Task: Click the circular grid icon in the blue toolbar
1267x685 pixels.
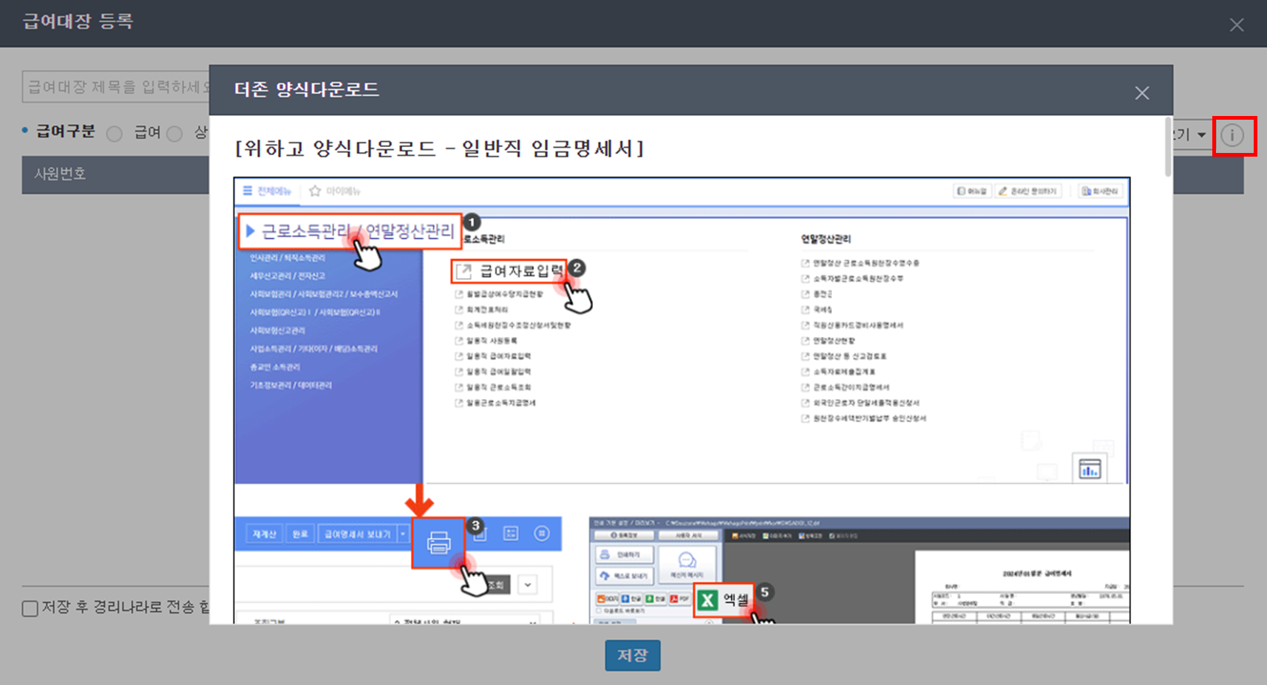Action: [542, 534]
